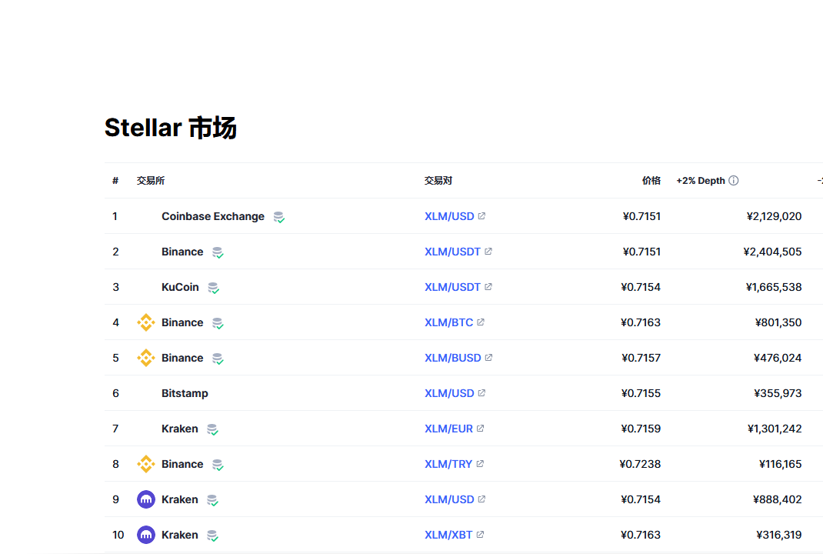The height and width of the screenshot is (554, 823).
Task: Open the KuCoin exchange page
Action: click(x=180, y=287)
